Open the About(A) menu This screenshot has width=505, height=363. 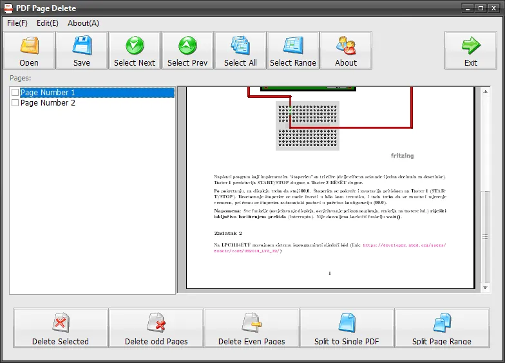click(83, 23)
